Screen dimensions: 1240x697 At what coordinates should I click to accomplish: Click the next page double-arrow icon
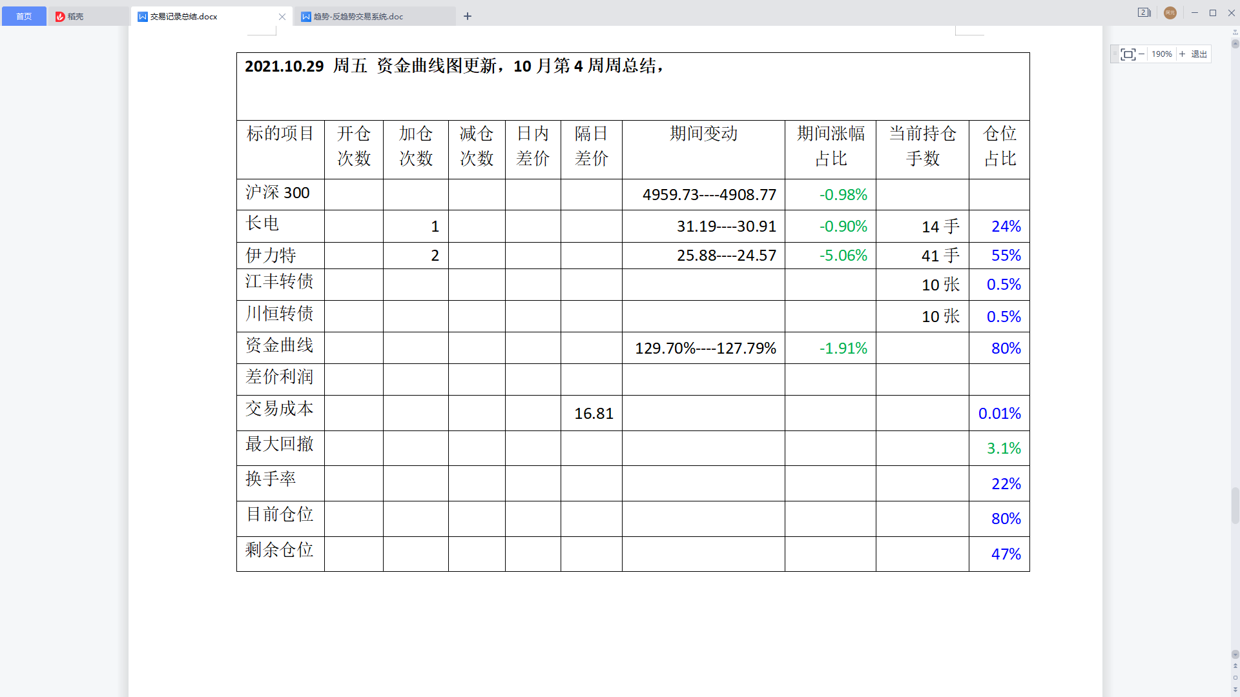1235,689
